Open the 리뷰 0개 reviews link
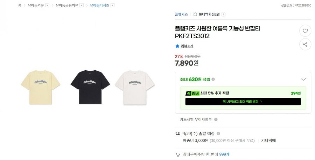This screenshot has width=315, height=160. pyautogui.click(x=187, y=46)
